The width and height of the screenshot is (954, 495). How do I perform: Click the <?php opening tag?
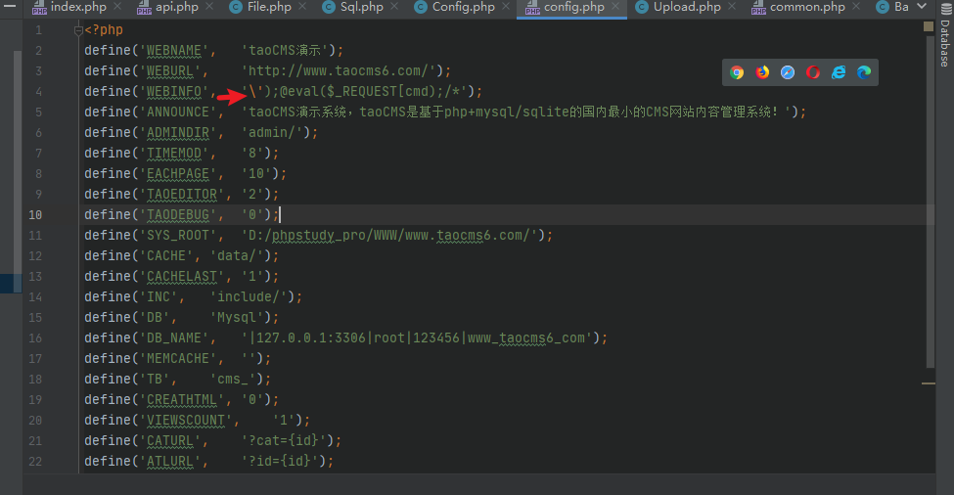click(104, 29)
